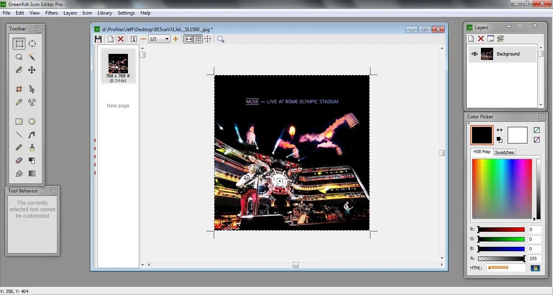Image resolution: width=553 pixels, height=295 pixels.
Task: Set inverted color using purple slash box
Action: tap(536, 140)
